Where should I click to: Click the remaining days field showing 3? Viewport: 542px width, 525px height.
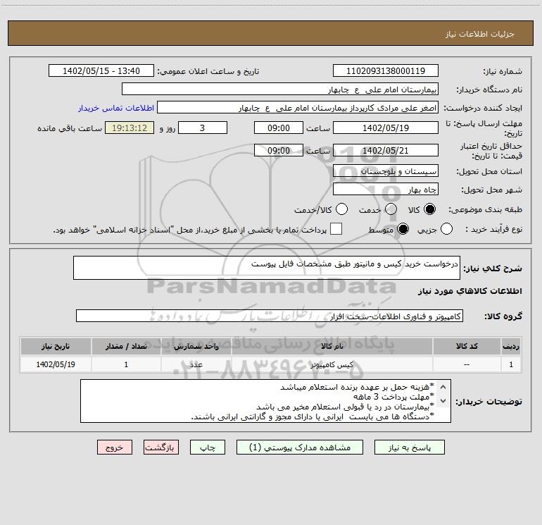tap(203, 128)
